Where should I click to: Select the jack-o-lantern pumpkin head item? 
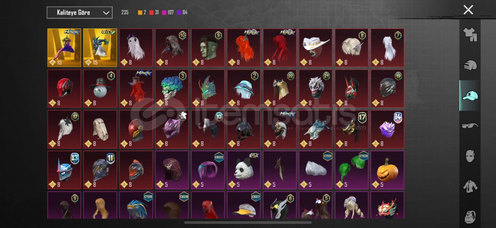[387, 170]
